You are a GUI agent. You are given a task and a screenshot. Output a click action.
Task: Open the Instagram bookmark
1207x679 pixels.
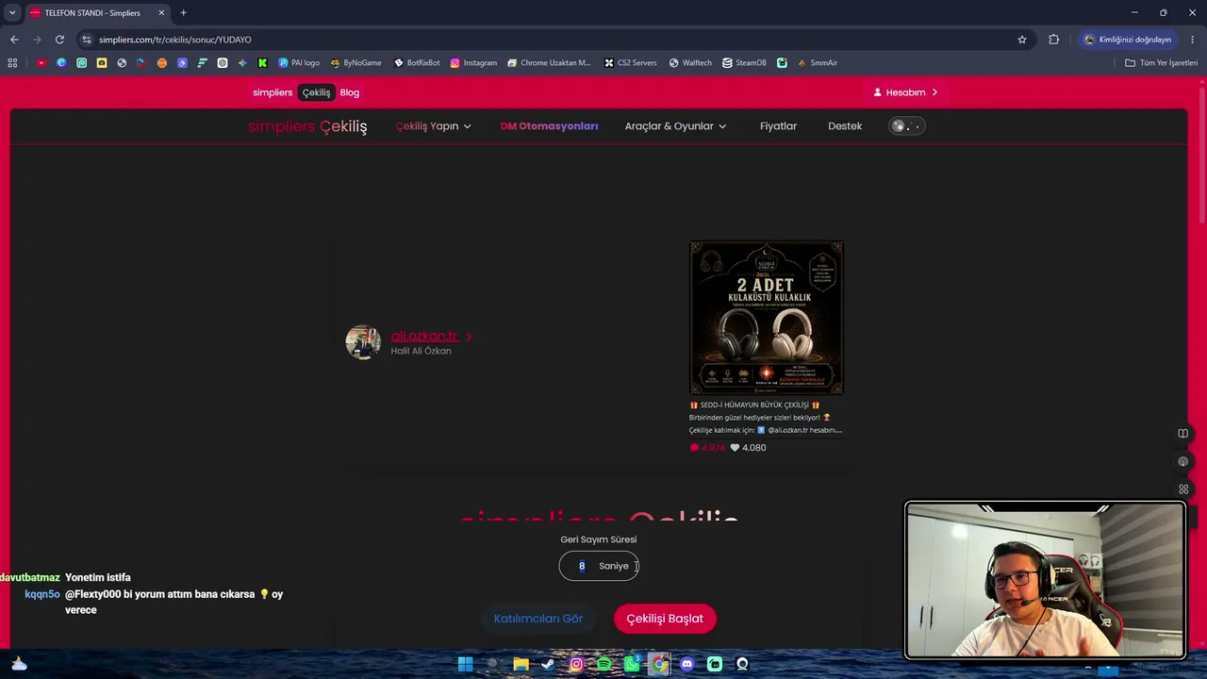click(x=473, y=63)
